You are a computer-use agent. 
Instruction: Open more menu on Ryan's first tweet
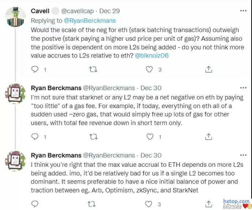click(243, 88)
